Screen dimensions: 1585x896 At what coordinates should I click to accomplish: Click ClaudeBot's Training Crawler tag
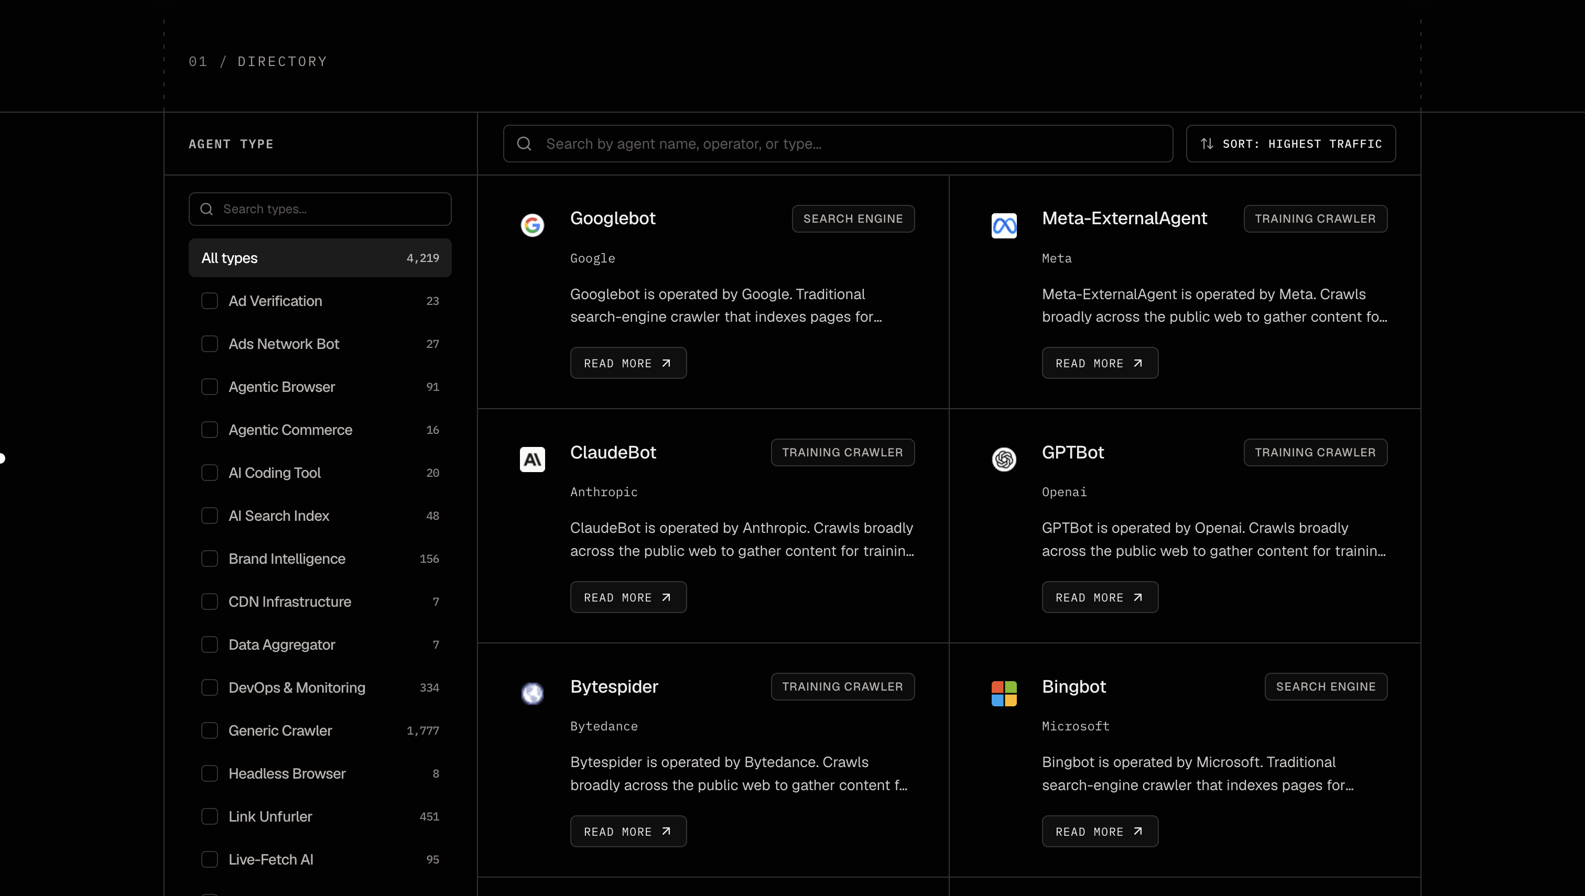coord(842,452)
